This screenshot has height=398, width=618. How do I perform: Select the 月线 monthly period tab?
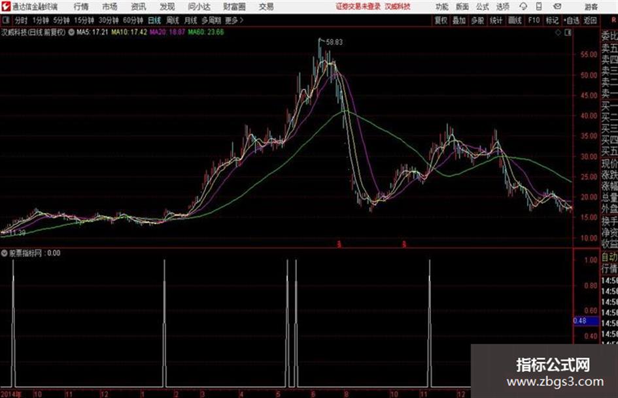pyautogui.click(x=191, y=20)
